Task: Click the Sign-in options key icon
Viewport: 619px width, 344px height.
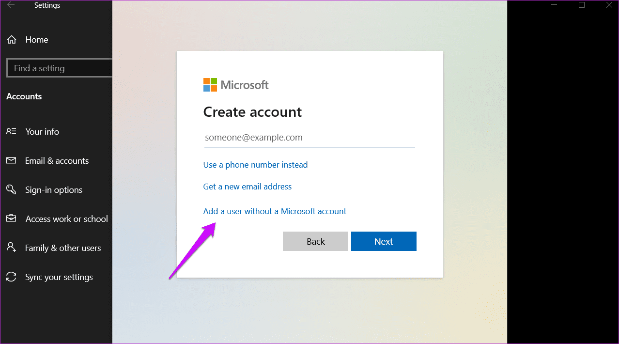Action: coord(11,189)
